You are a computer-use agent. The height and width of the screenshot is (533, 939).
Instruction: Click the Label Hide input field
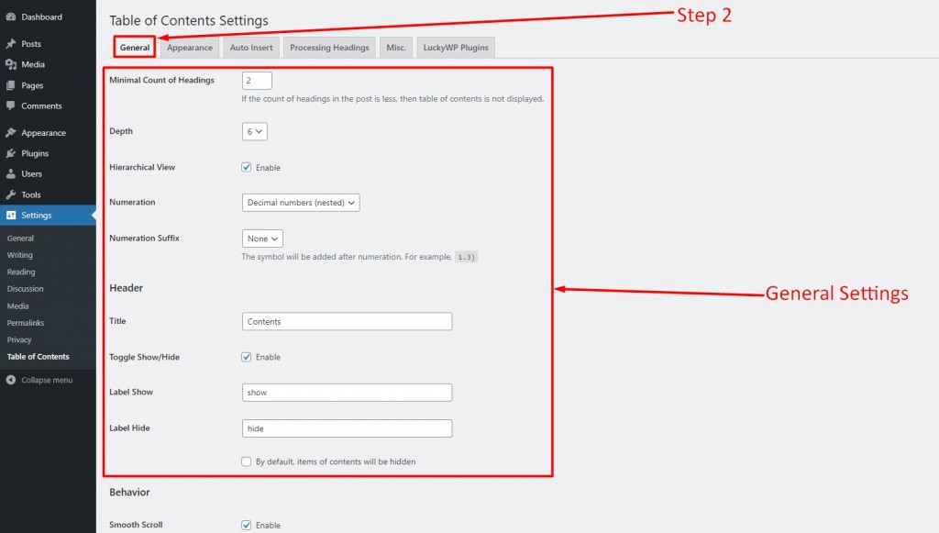(347, 428)
